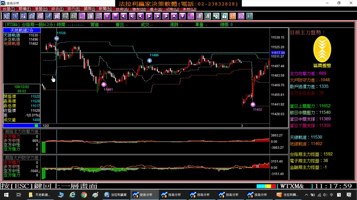Select the 天地軌道2分 indicator header
This screenshot has width=357, height=200.
coord(22,30)
